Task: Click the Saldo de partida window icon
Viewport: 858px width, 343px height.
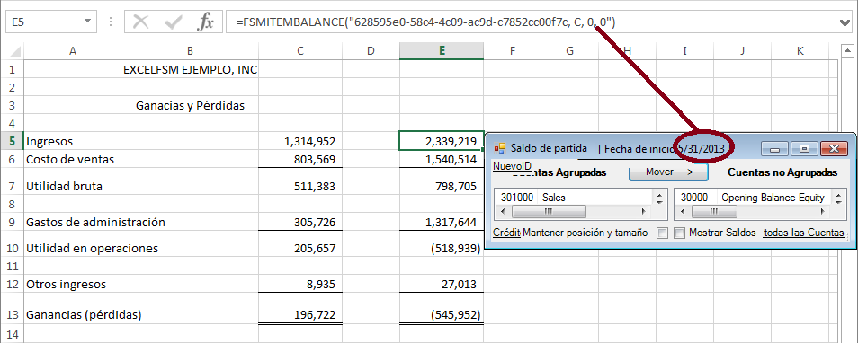Action: point(500,148)
